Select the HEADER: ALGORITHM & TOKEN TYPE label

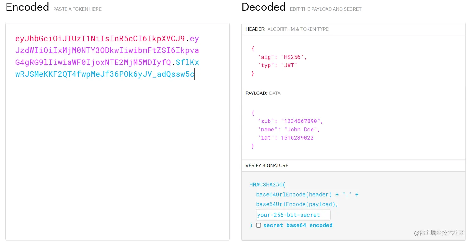(x=287, y=29)
